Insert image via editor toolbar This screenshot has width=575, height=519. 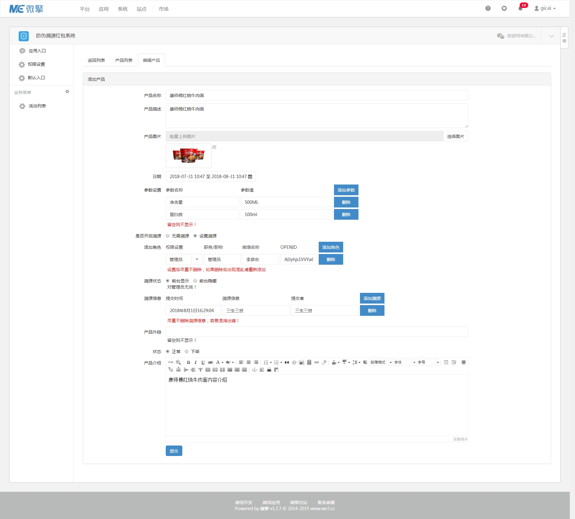point(302,362)
